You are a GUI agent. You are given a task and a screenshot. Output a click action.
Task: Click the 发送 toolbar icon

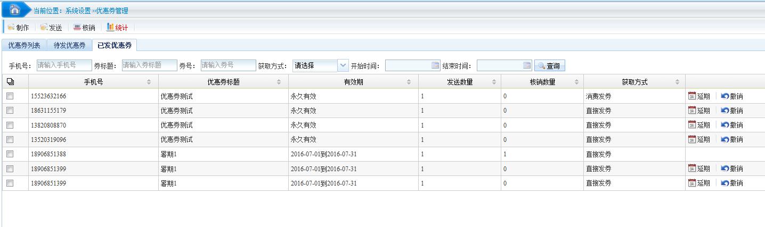point(44,28)
